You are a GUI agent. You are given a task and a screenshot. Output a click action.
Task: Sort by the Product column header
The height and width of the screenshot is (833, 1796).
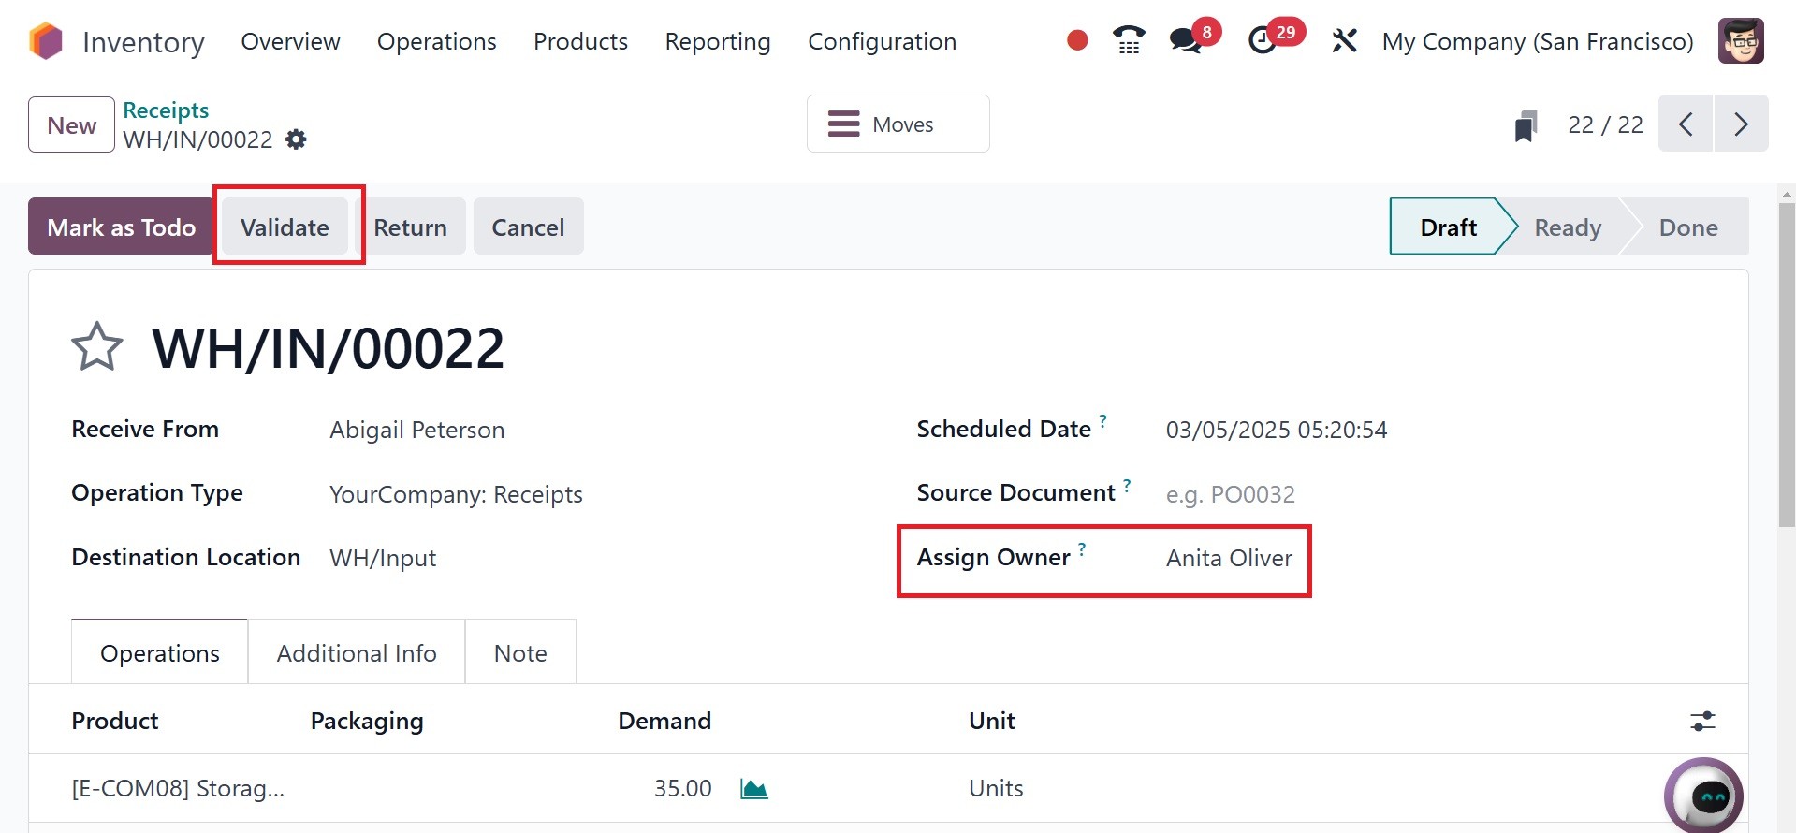point(115,721)
